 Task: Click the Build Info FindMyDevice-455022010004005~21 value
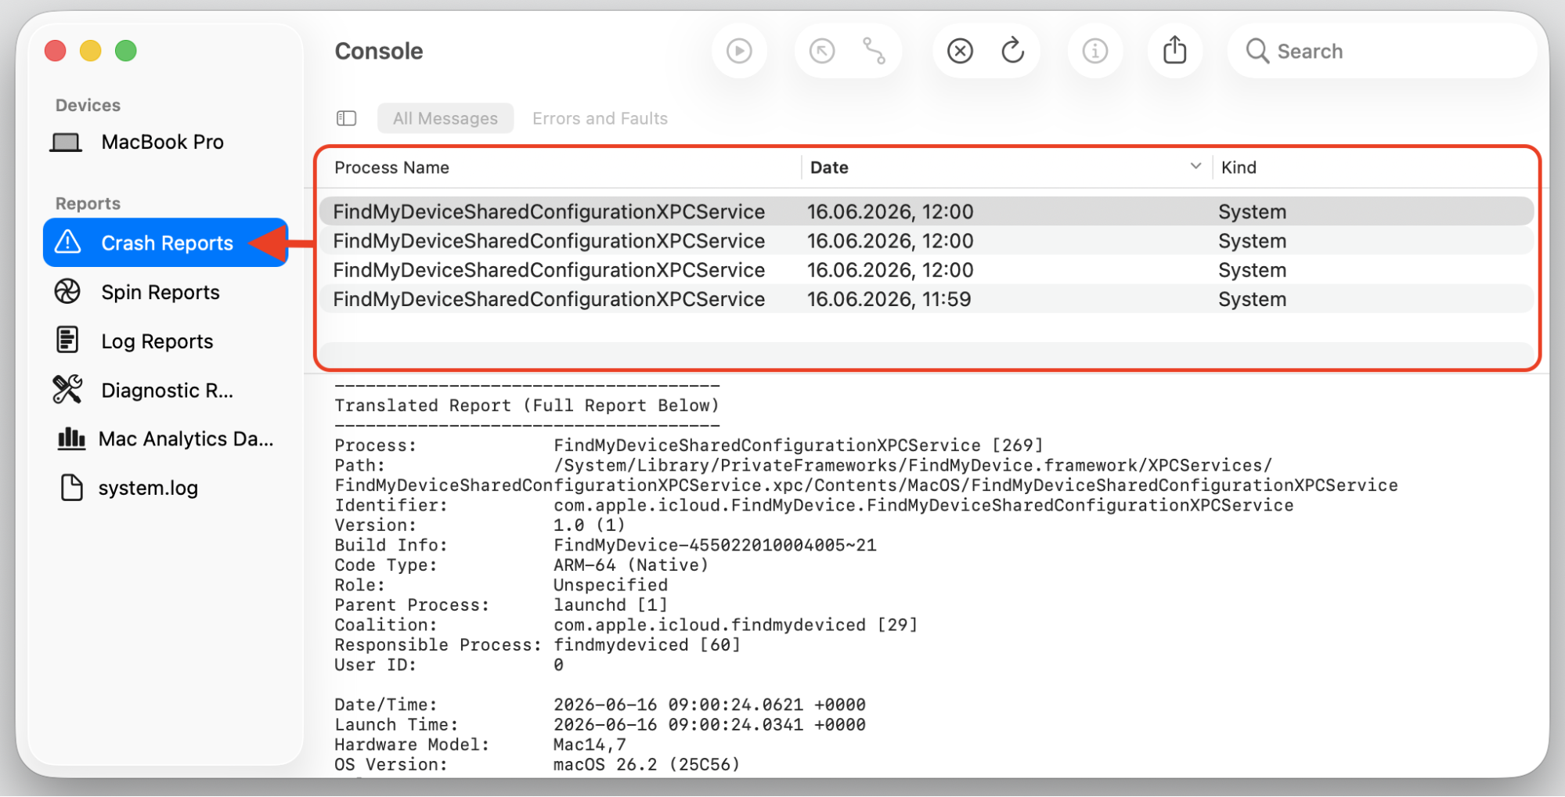click(715, 546)
